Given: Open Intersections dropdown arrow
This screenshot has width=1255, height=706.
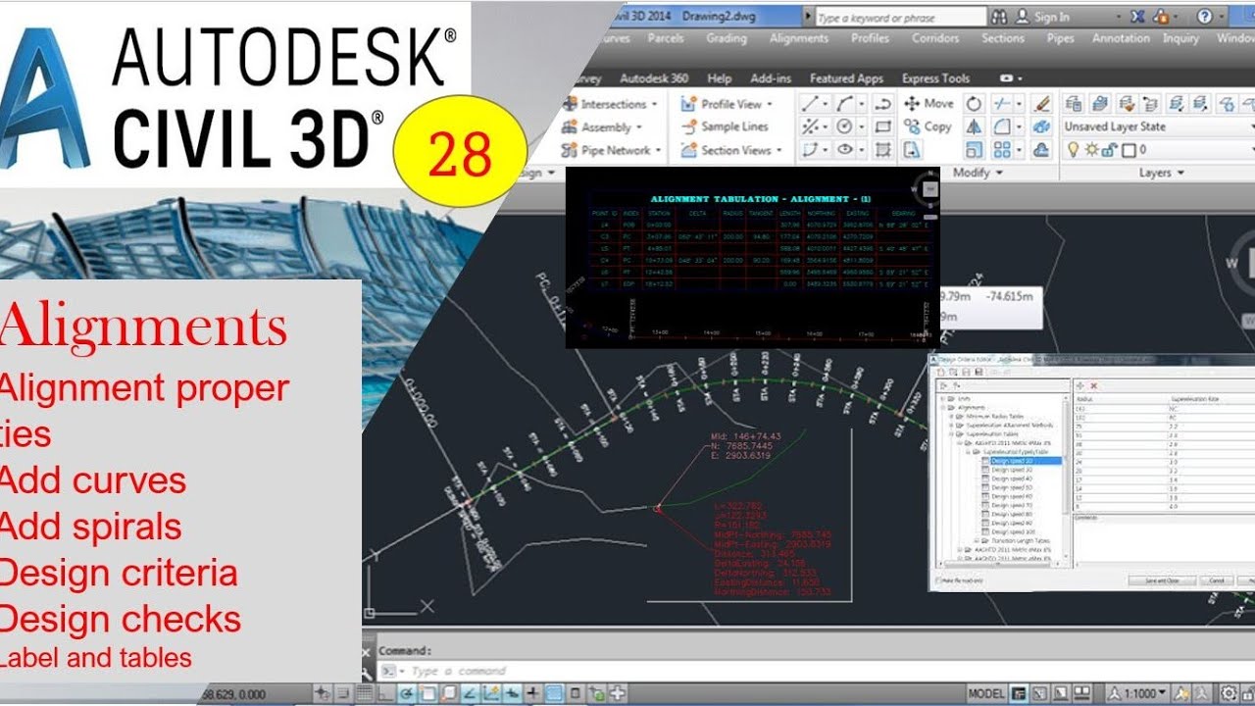Looking at the screenshot, I should pyautogui.click(x=655, y=104).
